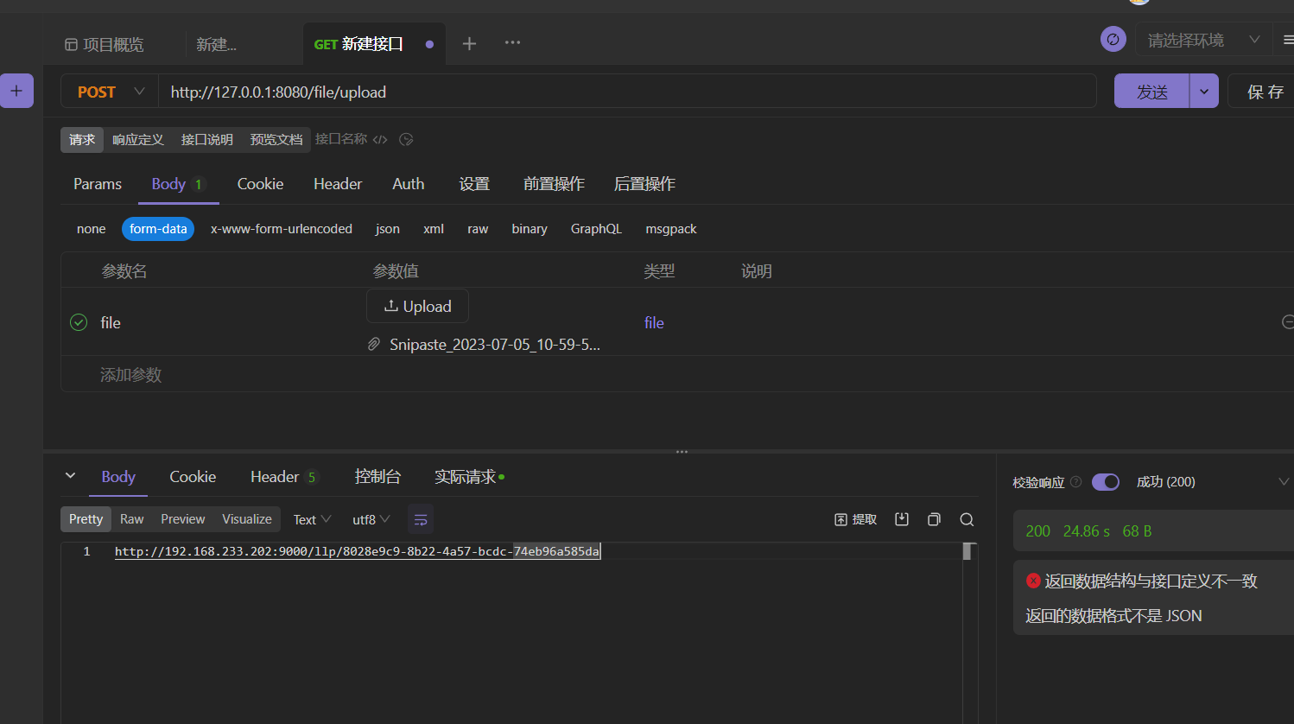Open the 后置操作 tab

(x=644, y=184)
